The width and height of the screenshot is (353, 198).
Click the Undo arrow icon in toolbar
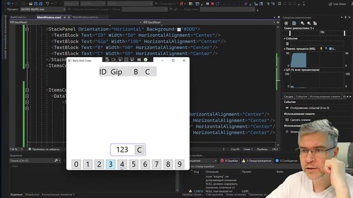click(47, 4)
